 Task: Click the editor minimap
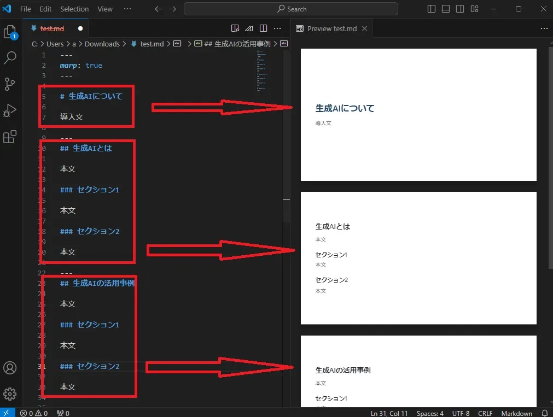(x=261, y=71)
